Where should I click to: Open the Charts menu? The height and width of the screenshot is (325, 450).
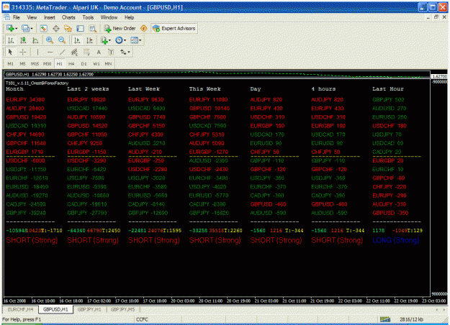click(x=68, y=17)
